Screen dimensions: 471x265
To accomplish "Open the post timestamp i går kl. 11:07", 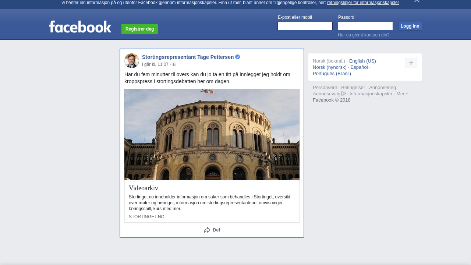I will tap(155, 65).
